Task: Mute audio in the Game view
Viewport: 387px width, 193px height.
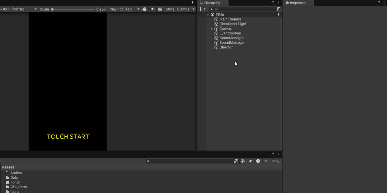Action: click(x=152, y=9)
